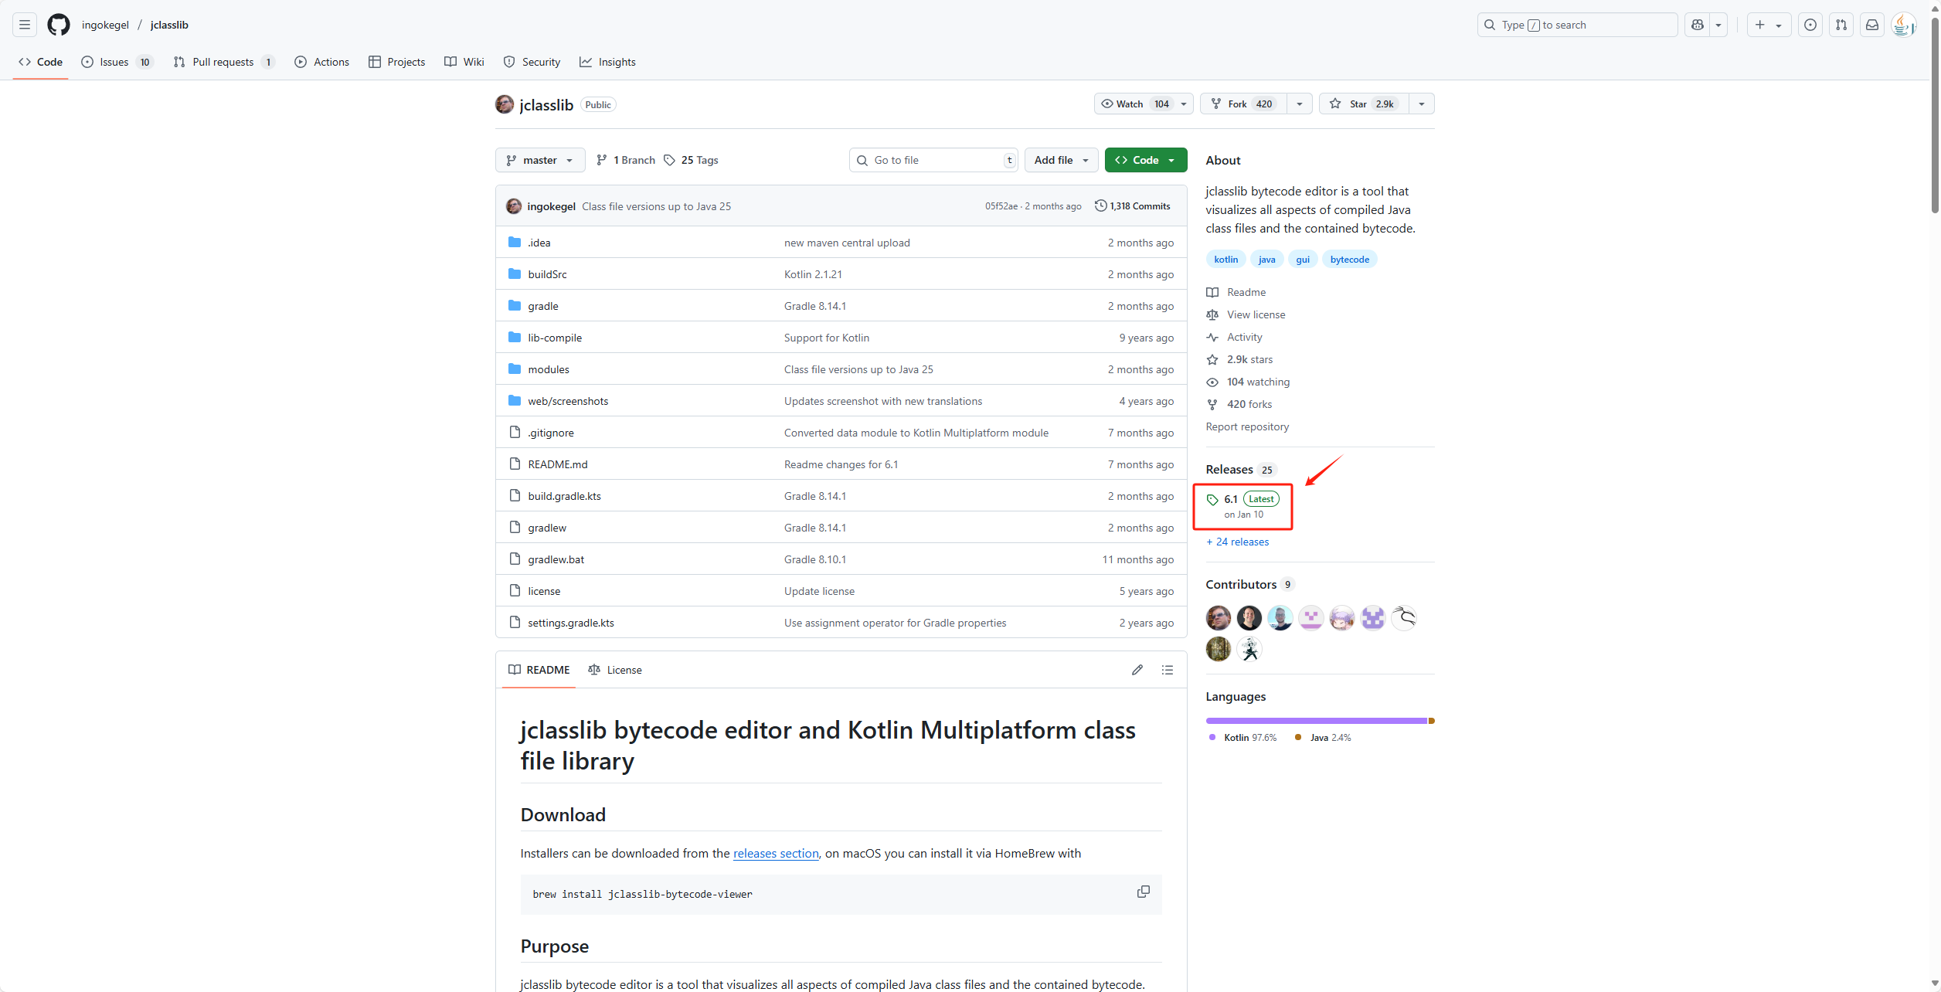Switch to the Security tab
The width and height of the screenshot is (1941, 992).
(532, 62)
